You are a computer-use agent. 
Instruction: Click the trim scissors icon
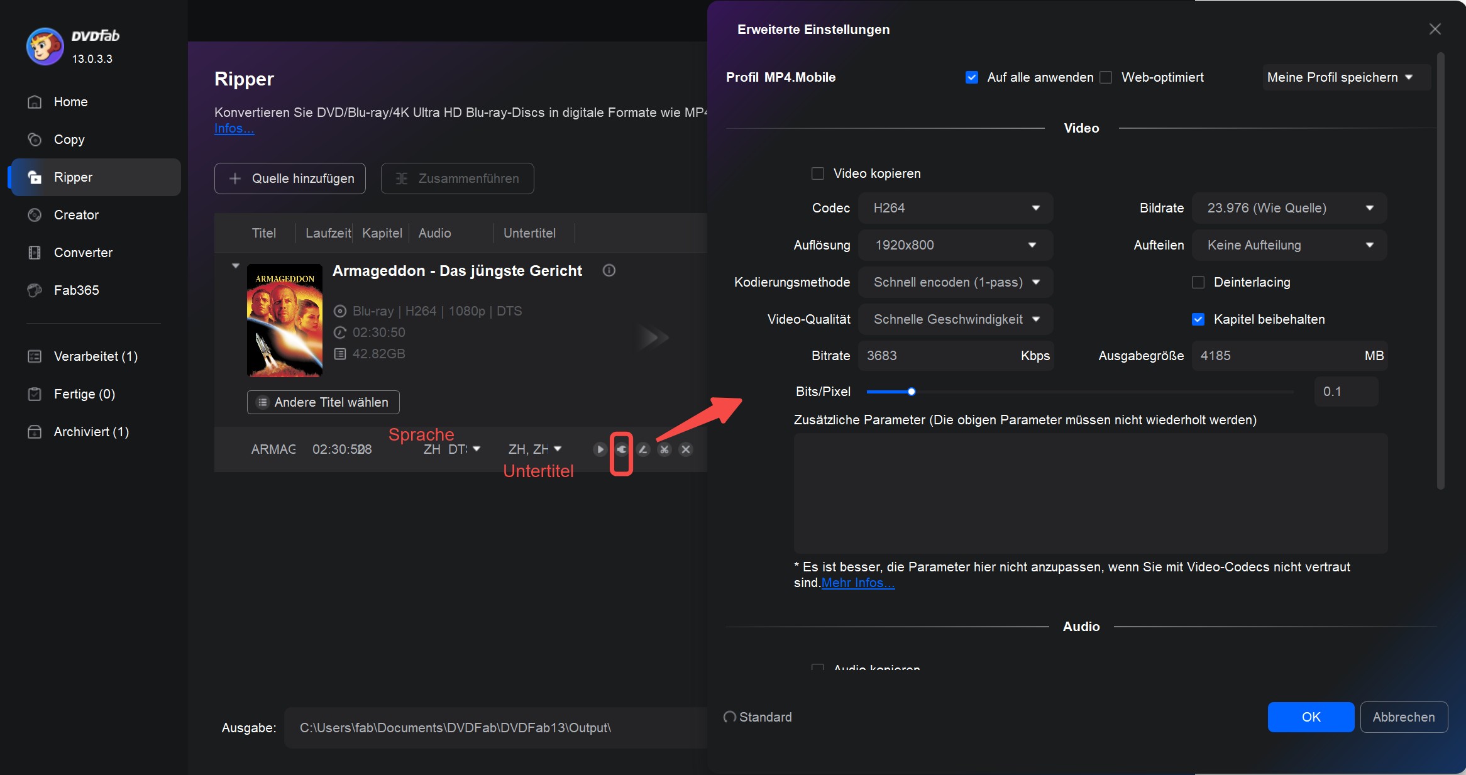[x=664, y=449]
